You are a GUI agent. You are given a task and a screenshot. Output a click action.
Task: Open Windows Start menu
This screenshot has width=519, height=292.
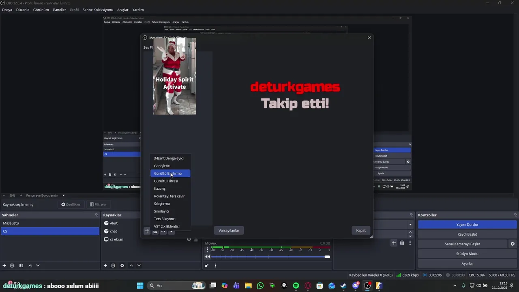[140, 286]
